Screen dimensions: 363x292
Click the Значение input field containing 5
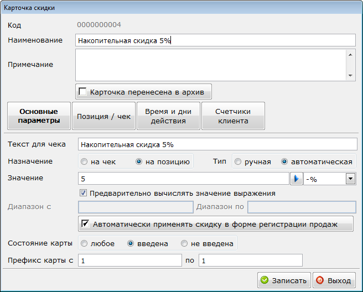pos(184,179)
